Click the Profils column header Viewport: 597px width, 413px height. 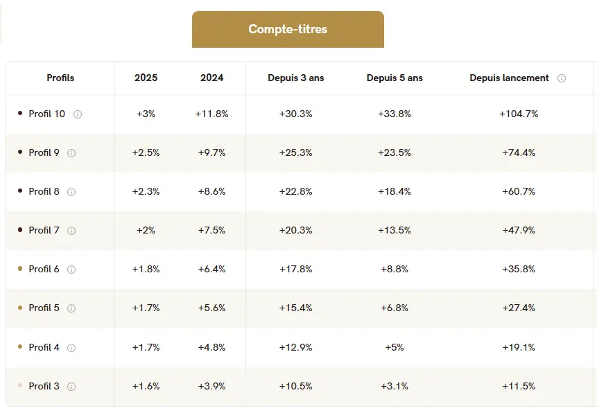(60, 78)
